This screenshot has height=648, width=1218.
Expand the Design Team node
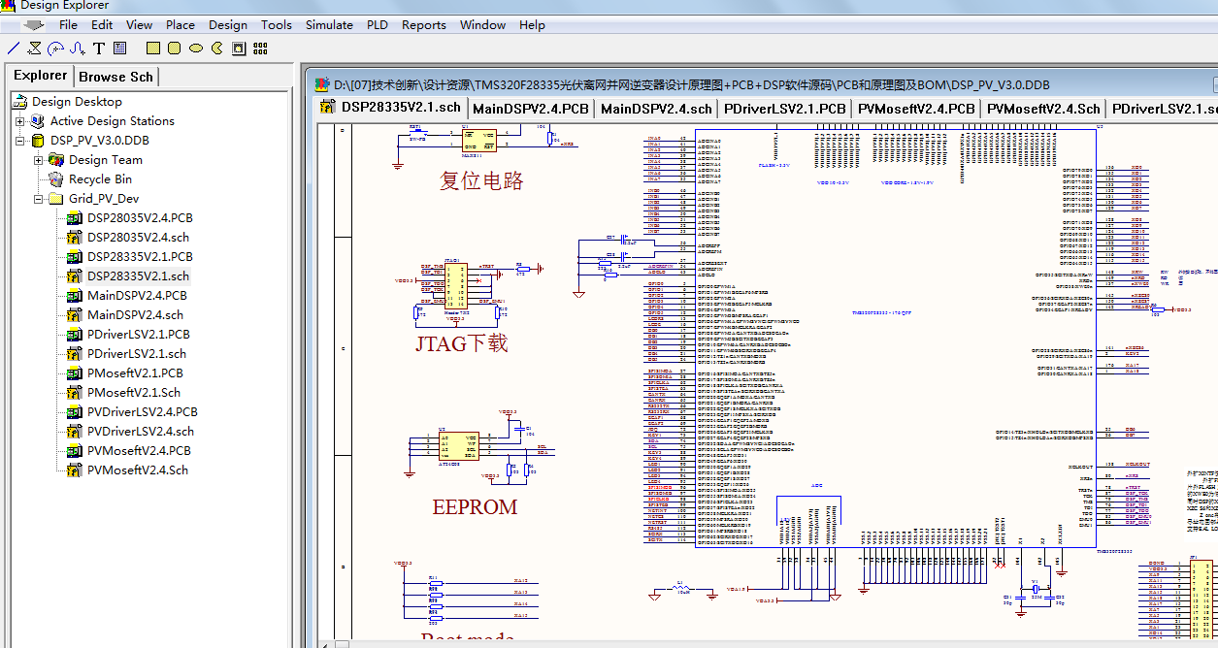[39, 160]
